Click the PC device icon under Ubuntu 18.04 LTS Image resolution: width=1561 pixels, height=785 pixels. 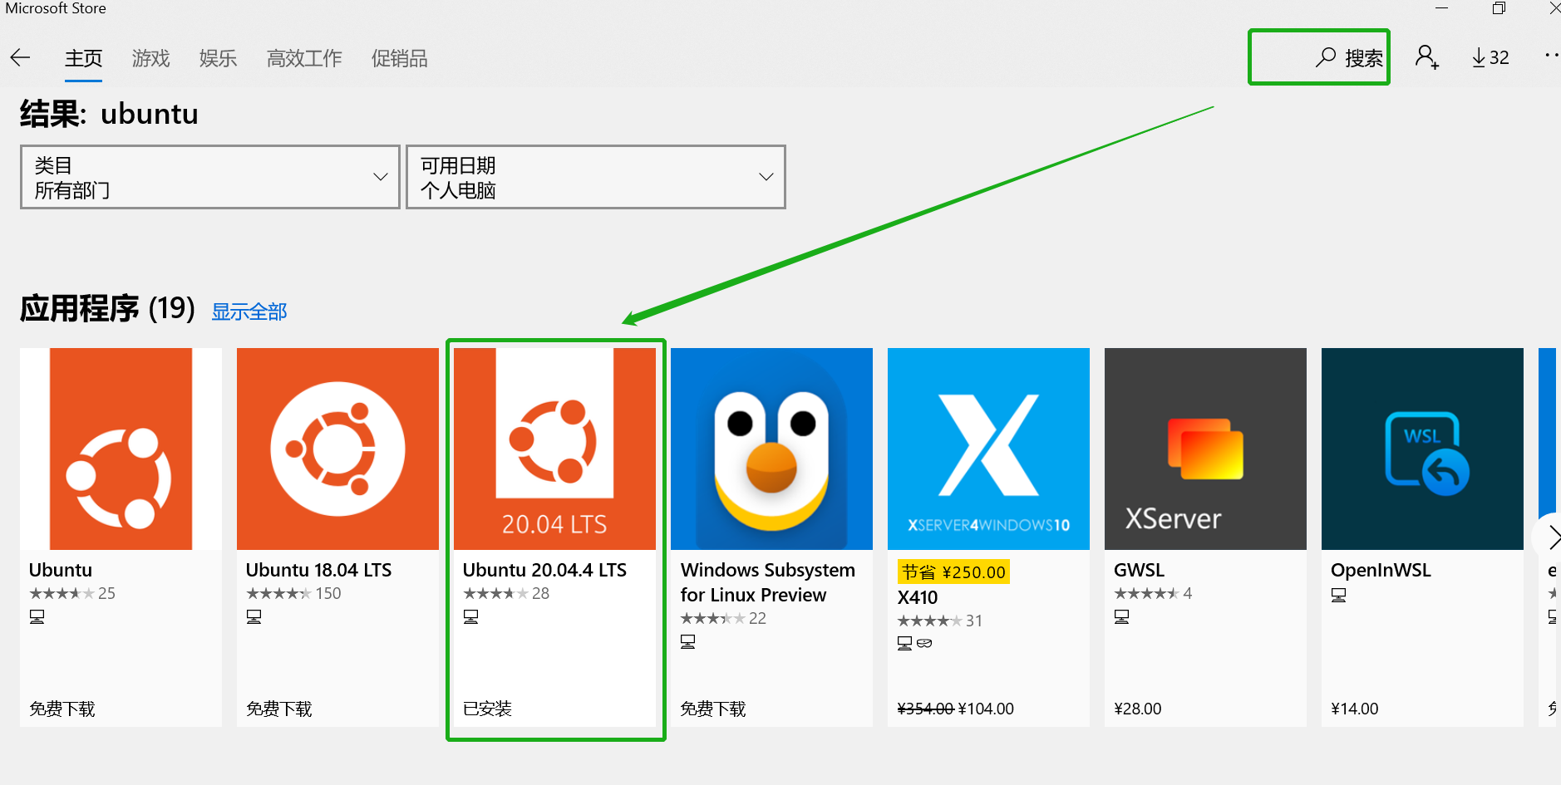tap(254, 617)
